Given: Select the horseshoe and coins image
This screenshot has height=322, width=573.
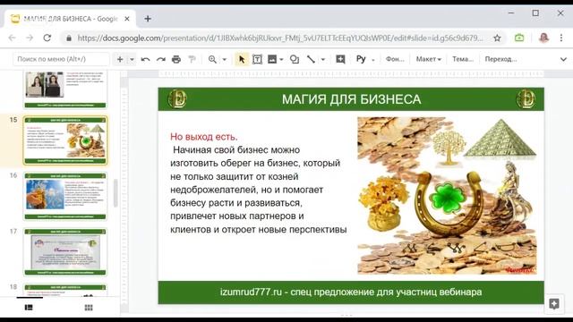Looking at the screenshot, I should [447, 195].
